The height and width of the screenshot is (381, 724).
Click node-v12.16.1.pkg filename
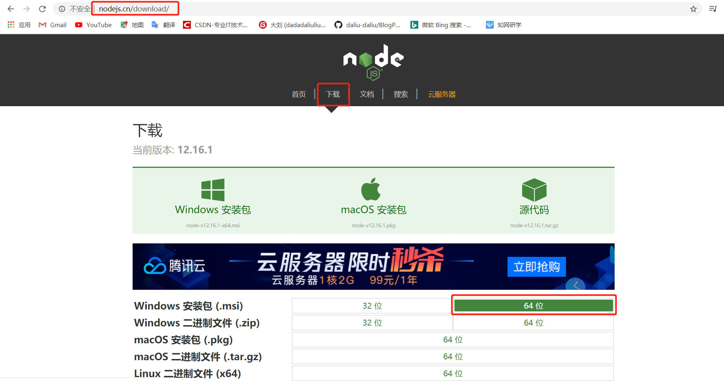(x=373, y=225)
